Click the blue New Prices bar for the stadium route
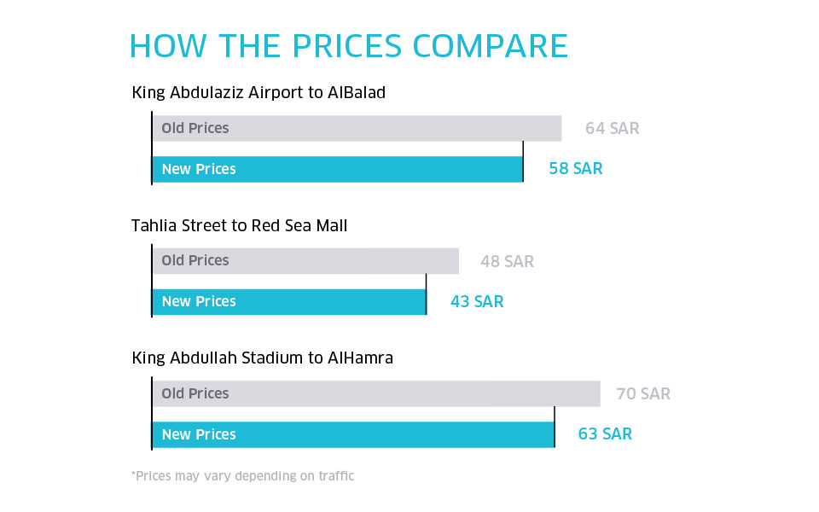The height and width of the screenshot is (512, 819). (353, 434)
